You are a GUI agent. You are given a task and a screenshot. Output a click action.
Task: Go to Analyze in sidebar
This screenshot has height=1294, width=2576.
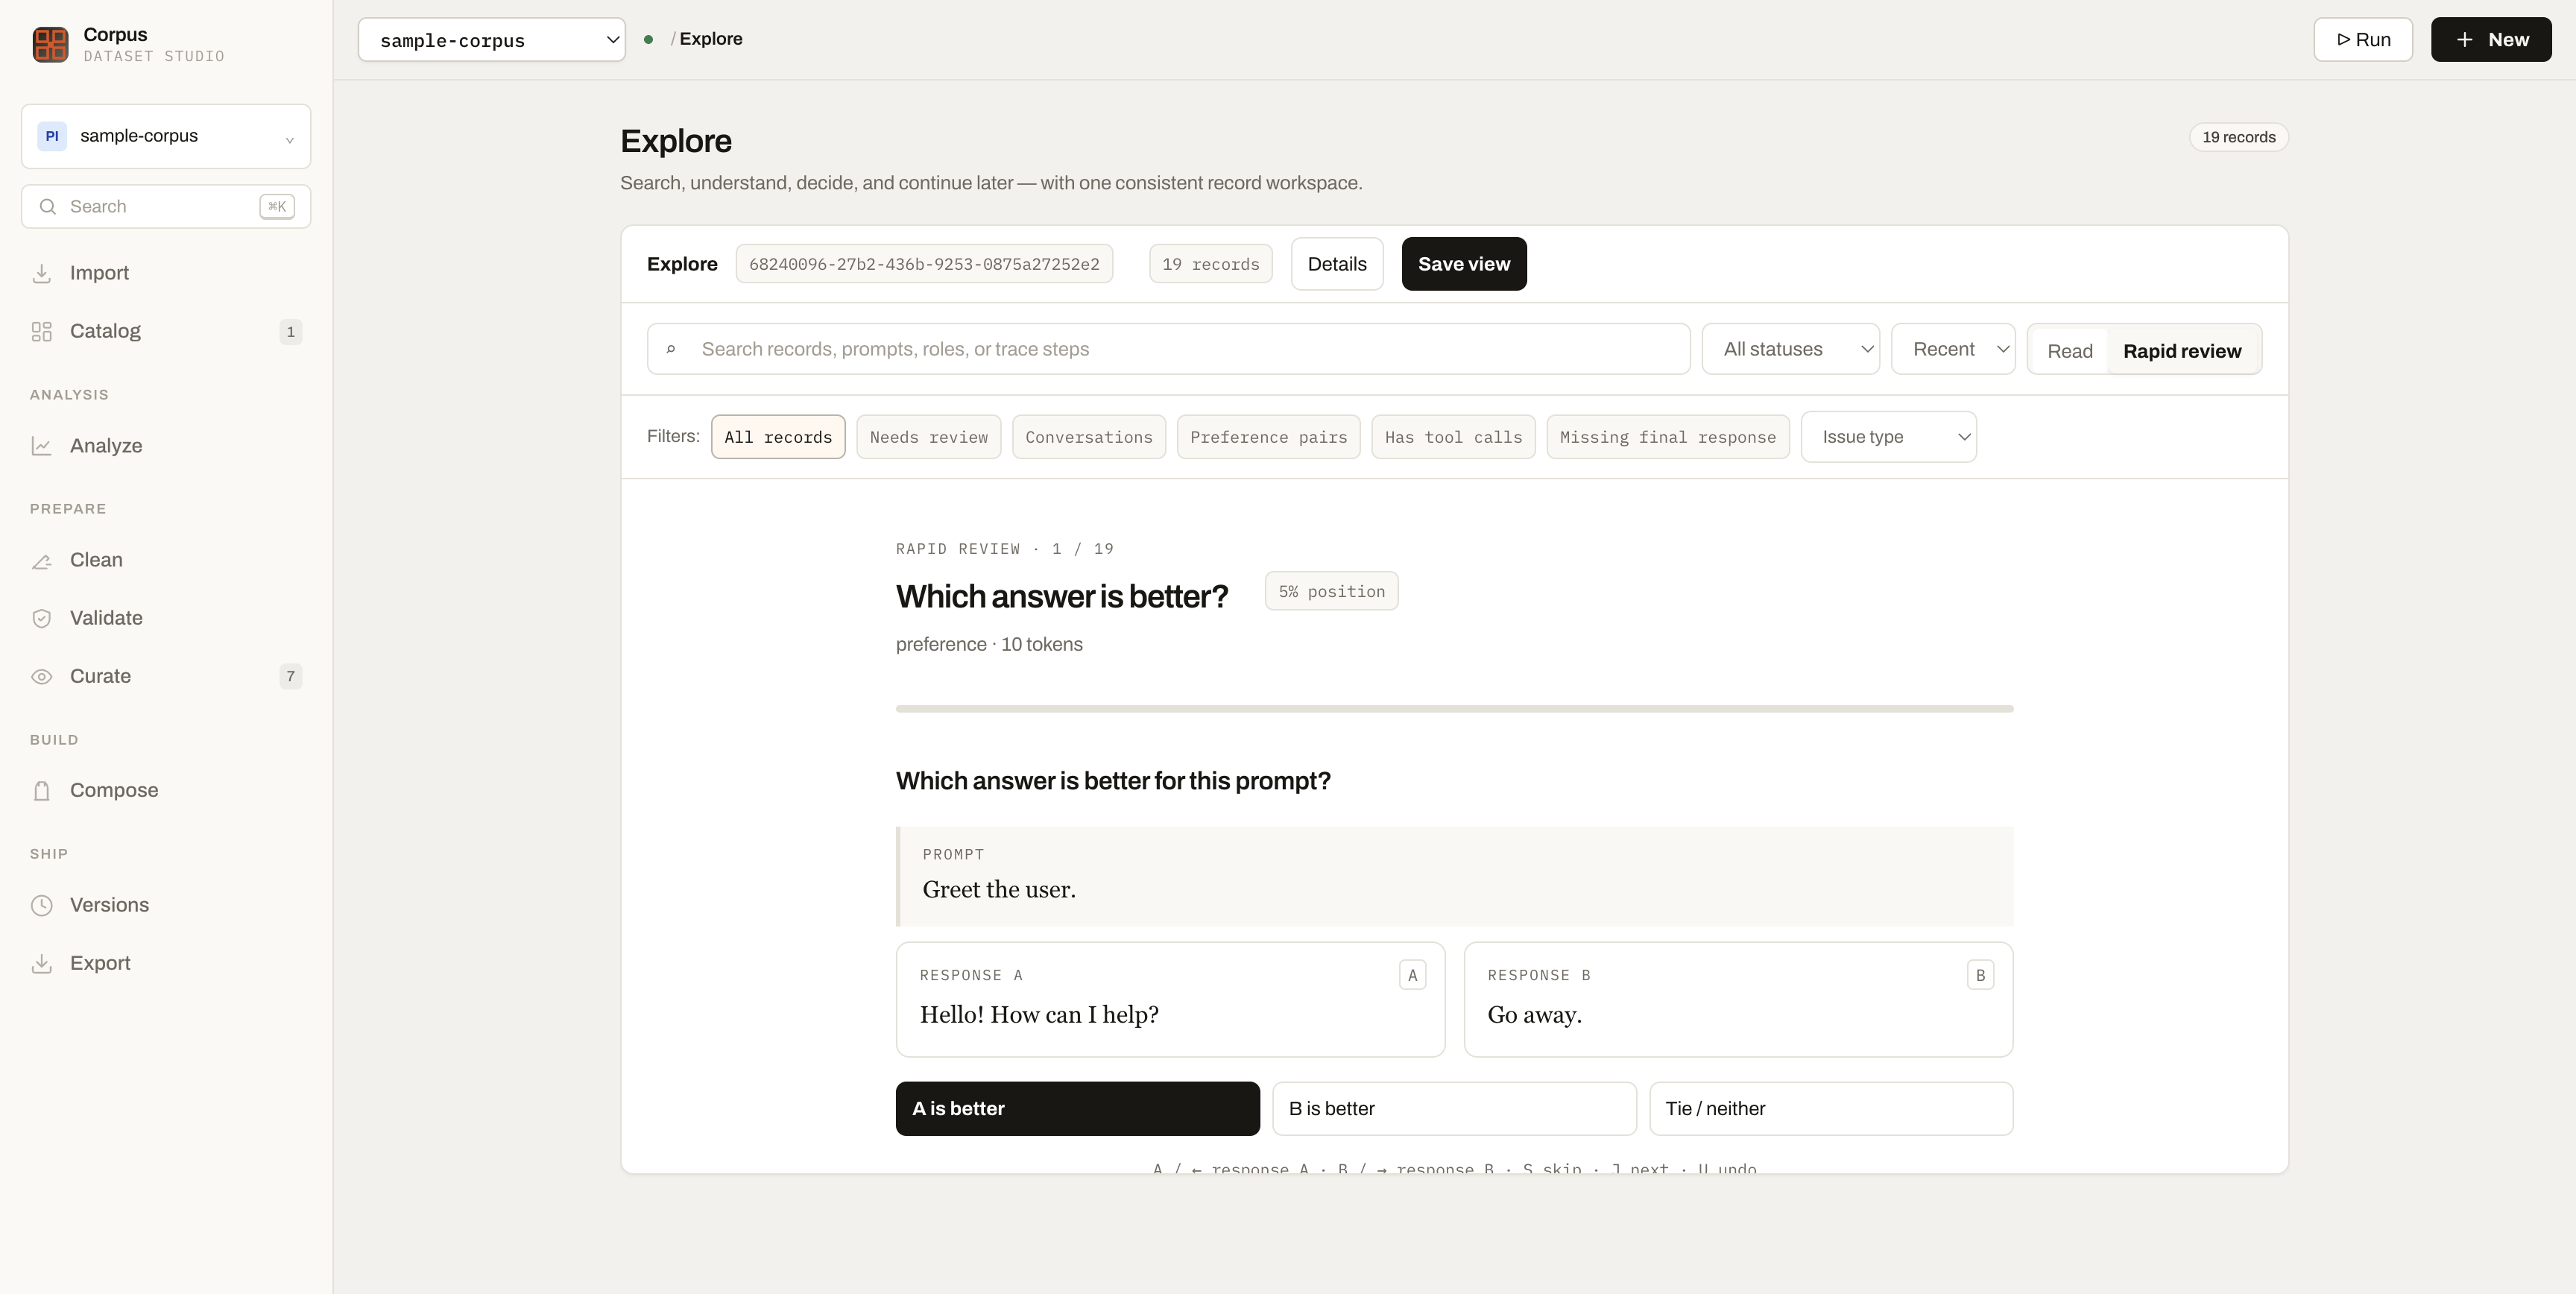point(166,446)
